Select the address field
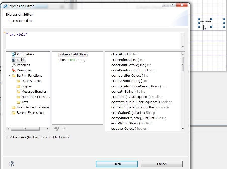The width and height of the screenshot is (227, 169). pyautogui.click(x=73, y=54)
